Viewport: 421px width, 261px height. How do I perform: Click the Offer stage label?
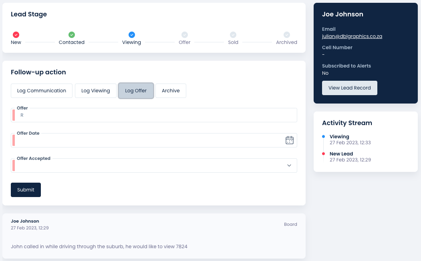click(184, 42)
